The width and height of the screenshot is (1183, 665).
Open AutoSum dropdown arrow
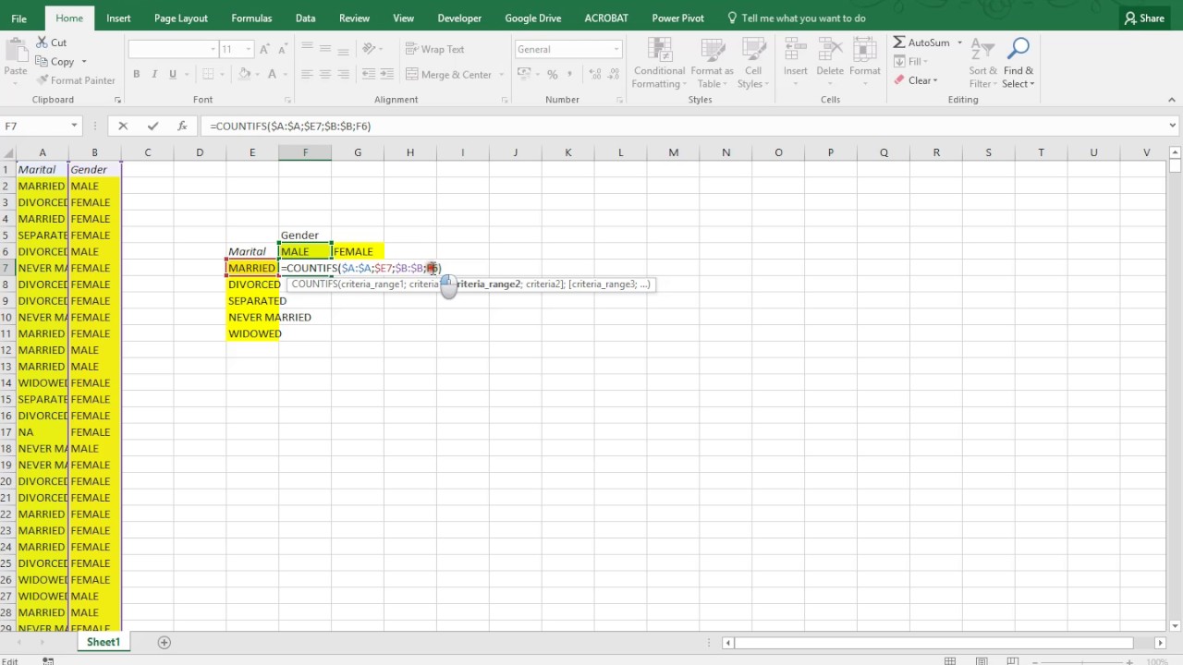point(959,42)
